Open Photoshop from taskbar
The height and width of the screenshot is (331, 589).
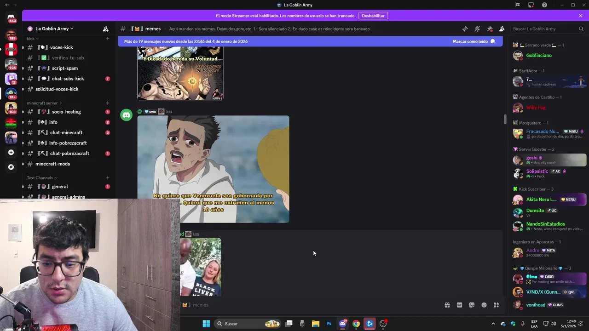pos(329,324)
